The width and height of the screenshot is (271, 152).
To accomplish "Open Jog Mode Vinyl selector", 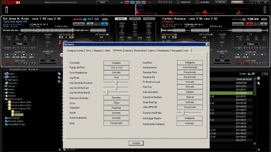I will click(x=116, y=78).
